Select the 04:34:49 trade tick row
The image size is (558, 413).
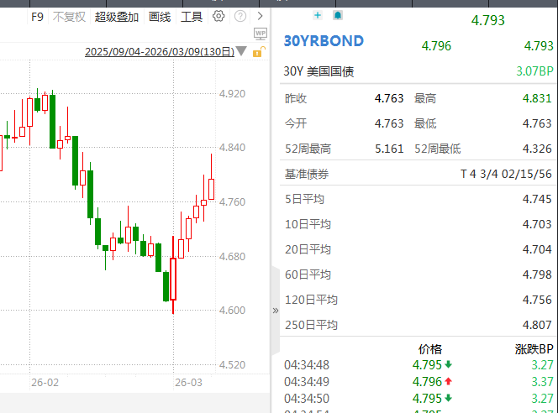click(418, 381)
